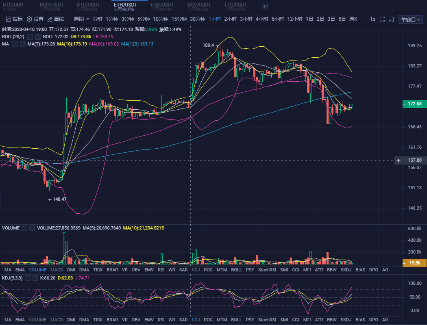This screenshot has height=325, width=427.
Task: Open VOLUME indicator settings gear
Action: (24, 228)
